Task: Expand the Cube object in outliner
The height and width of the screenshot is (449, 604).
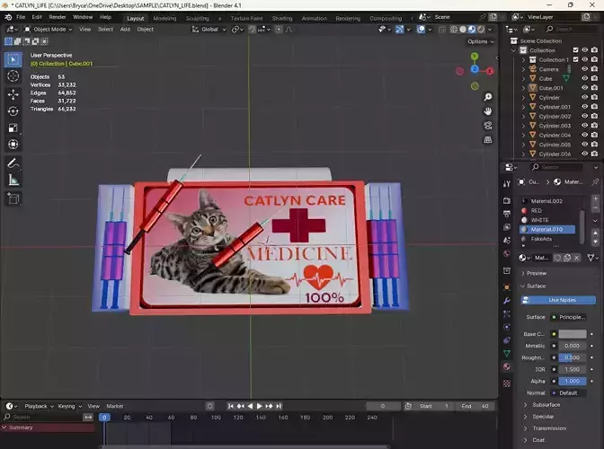Action: (523, 78)
